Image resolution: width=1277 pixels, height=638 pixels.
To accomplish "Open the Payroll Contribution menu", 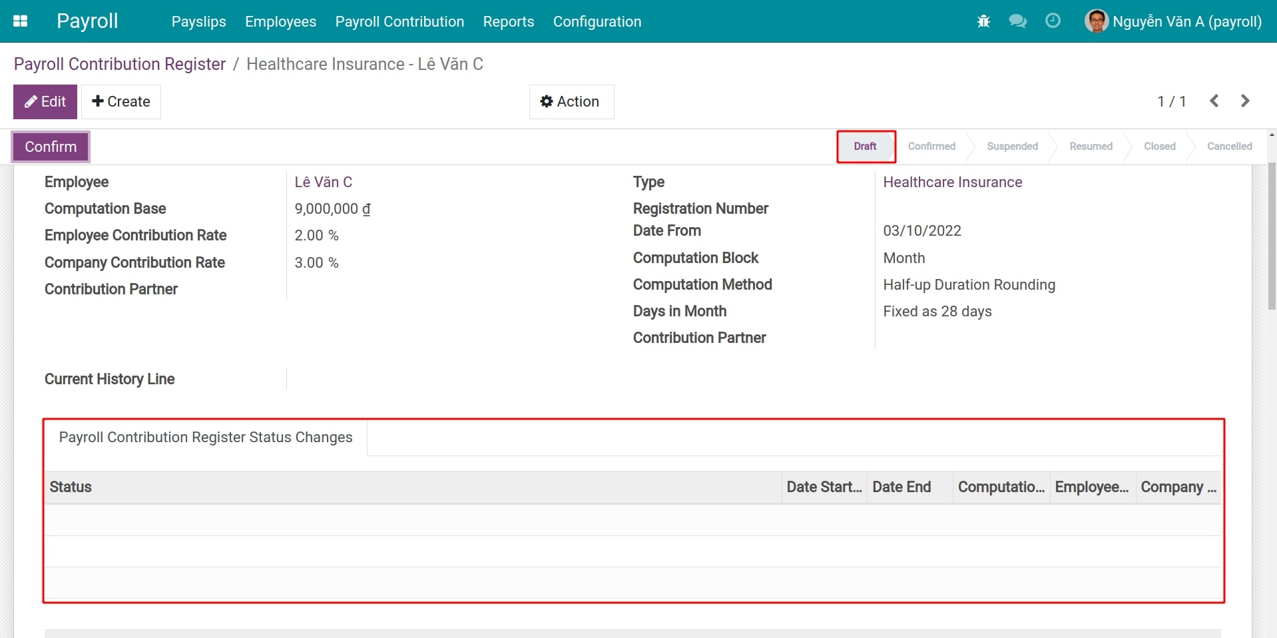I will point(399,21).
